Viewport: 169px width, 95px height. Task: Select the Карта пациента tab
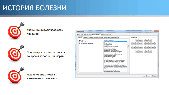click(96, 35)
